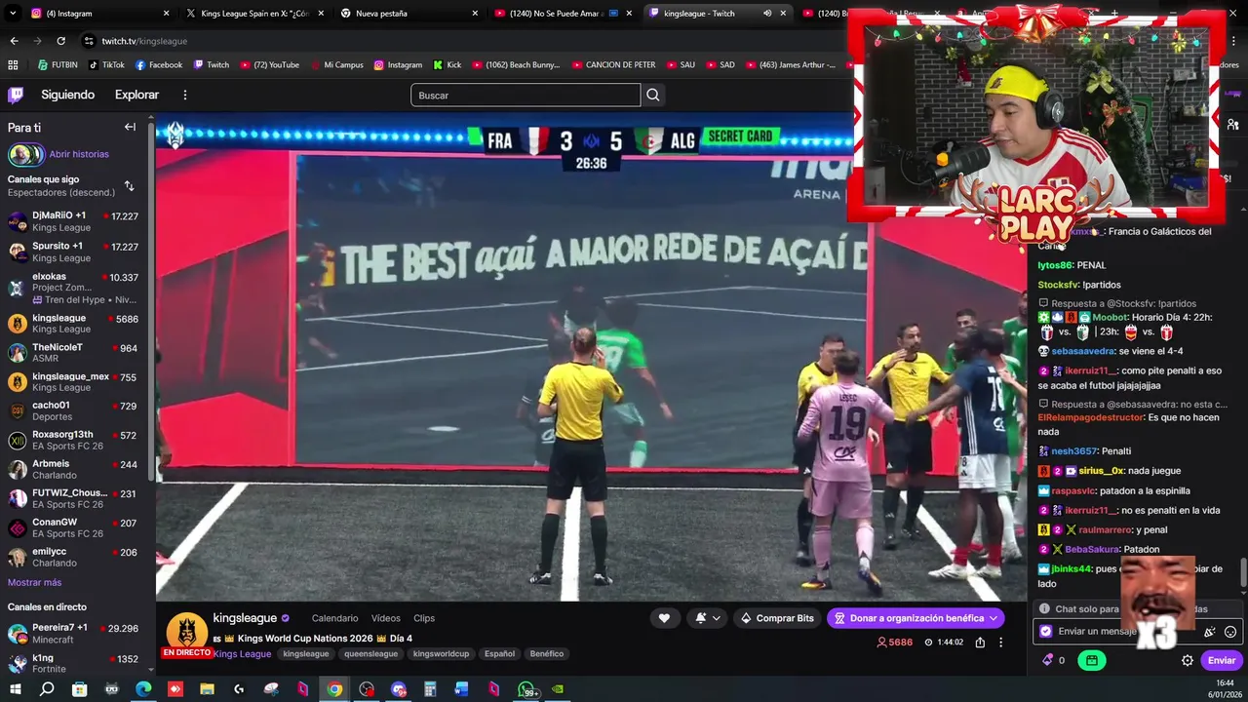Click the kingsleague channel avatar

click(186, 631)
